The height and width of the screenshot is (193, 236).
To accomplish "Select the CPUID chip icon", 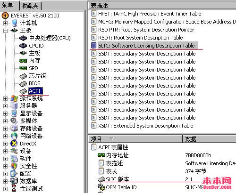I will [23, 46].
